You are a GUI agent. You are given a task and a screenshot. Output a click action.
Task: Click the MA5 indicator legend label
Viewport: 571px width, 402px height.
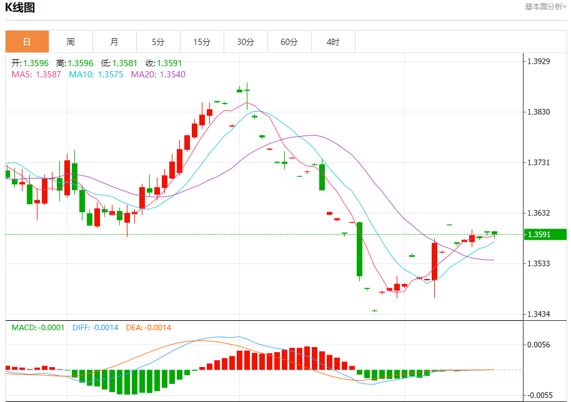coord(36,74)
